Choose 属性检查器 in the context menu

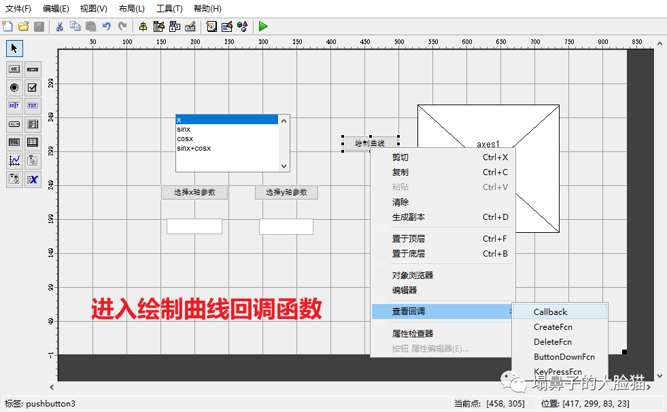443,333
